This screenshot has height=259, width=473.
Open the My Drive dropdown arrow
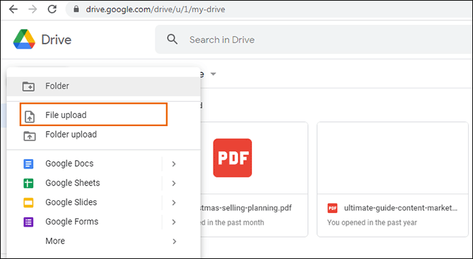(x=214, y=74)
